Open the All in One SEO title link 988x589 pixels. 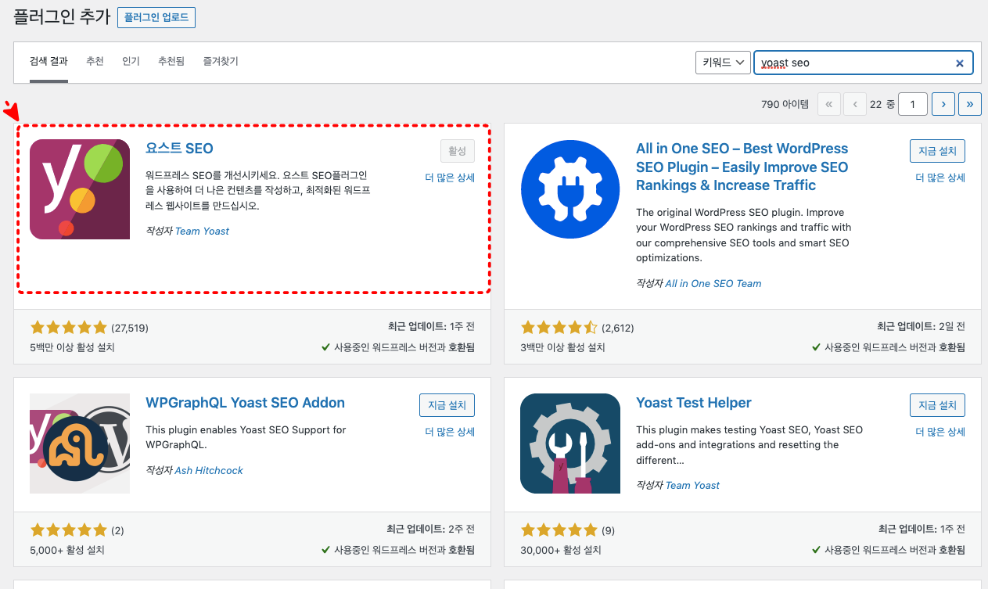pyautogui.click(x=742, y=167)
